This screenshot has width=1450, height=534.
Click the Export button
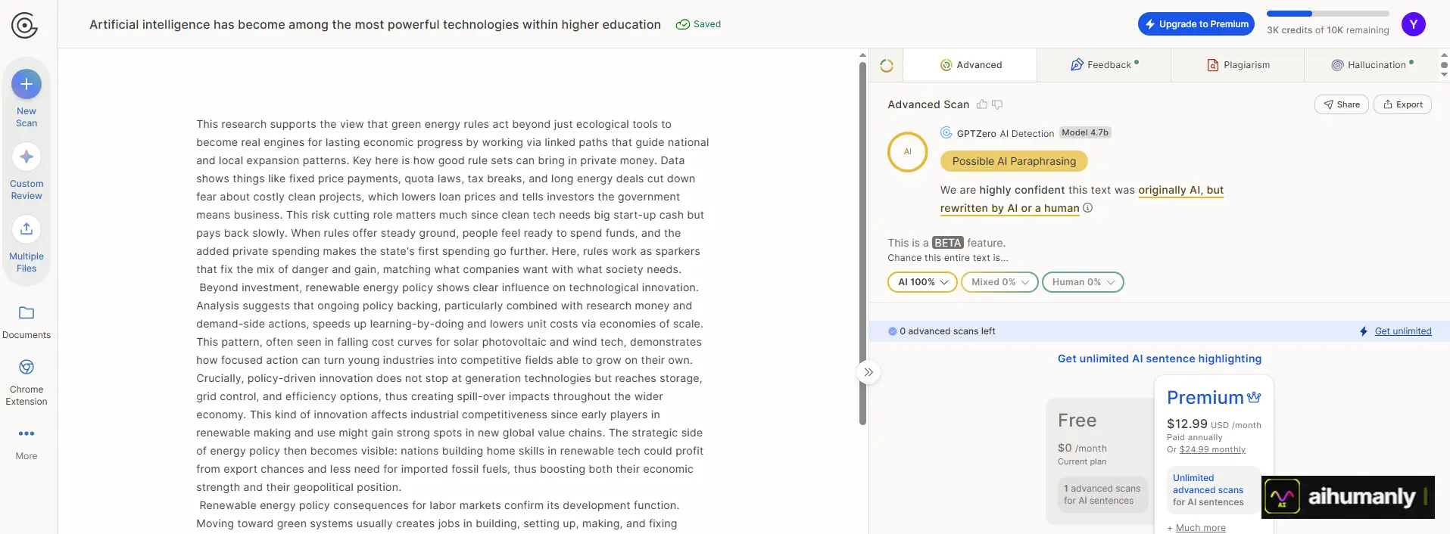tap(1402, 104)
